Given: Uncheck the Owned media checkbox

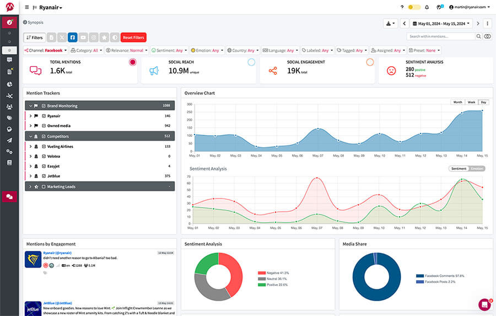Looking at the screenshot, I should pos(44,126).
